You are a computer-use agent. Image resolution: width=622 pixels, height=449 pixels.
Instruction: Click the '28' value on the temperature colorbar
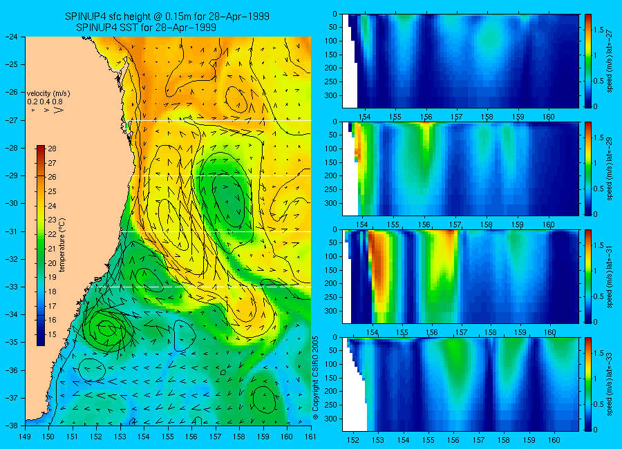52,149
